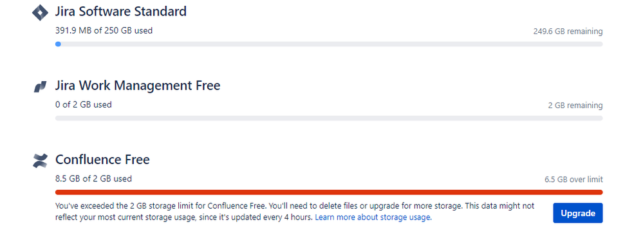This screenshot has height=242, width=643.
Task: Click the Jira Software Standard heading
Action: [121, 12]
